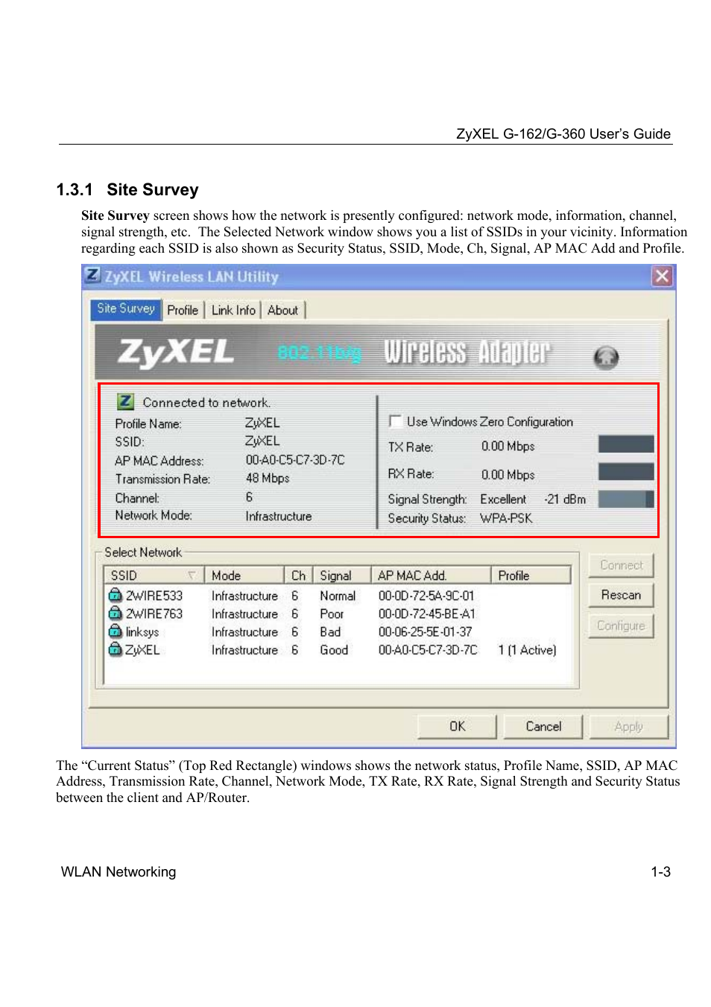The height and width of the screenshot is (1007, 711).
Task: Sort by the Mode column header
Action: coord(244,575)
